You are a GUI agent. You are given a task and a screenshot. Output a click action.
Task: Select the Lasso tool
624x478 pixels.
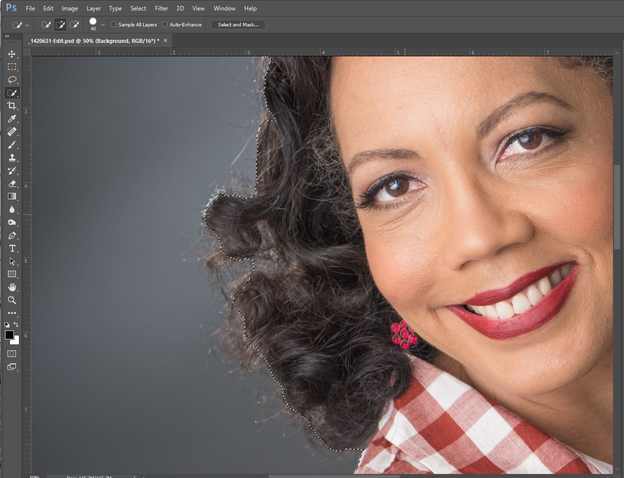(12, 80)
